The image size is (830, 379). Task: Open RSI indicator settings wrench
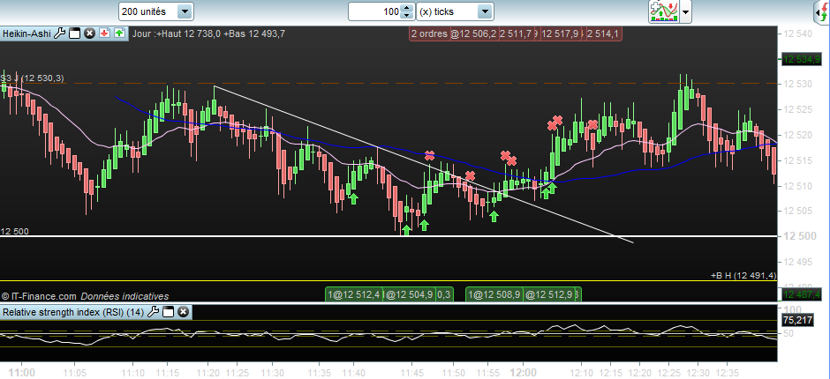tap(153, 312)
